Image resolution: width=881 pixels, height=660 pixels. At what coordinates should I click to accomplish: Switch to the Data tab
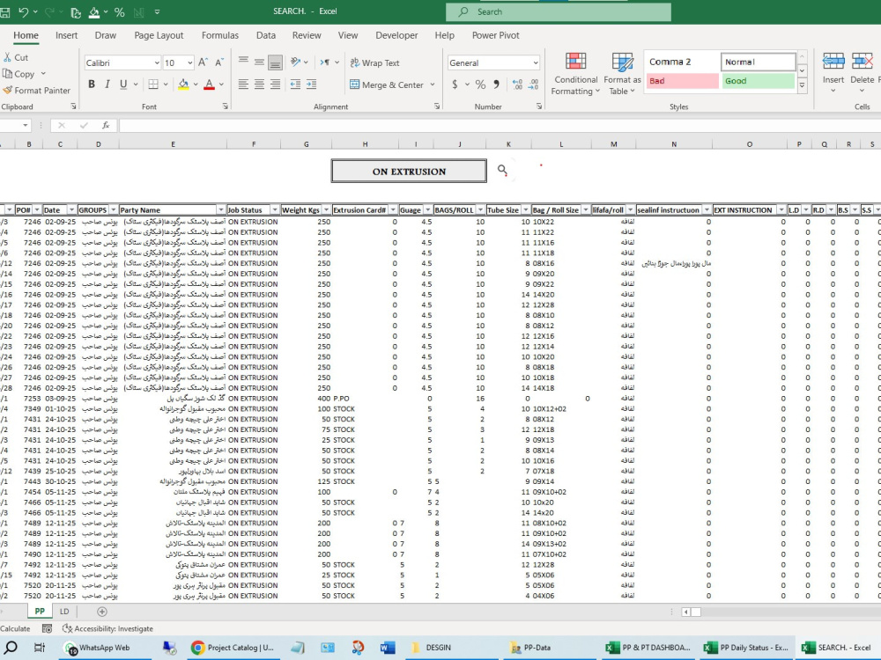pos(266,35)
